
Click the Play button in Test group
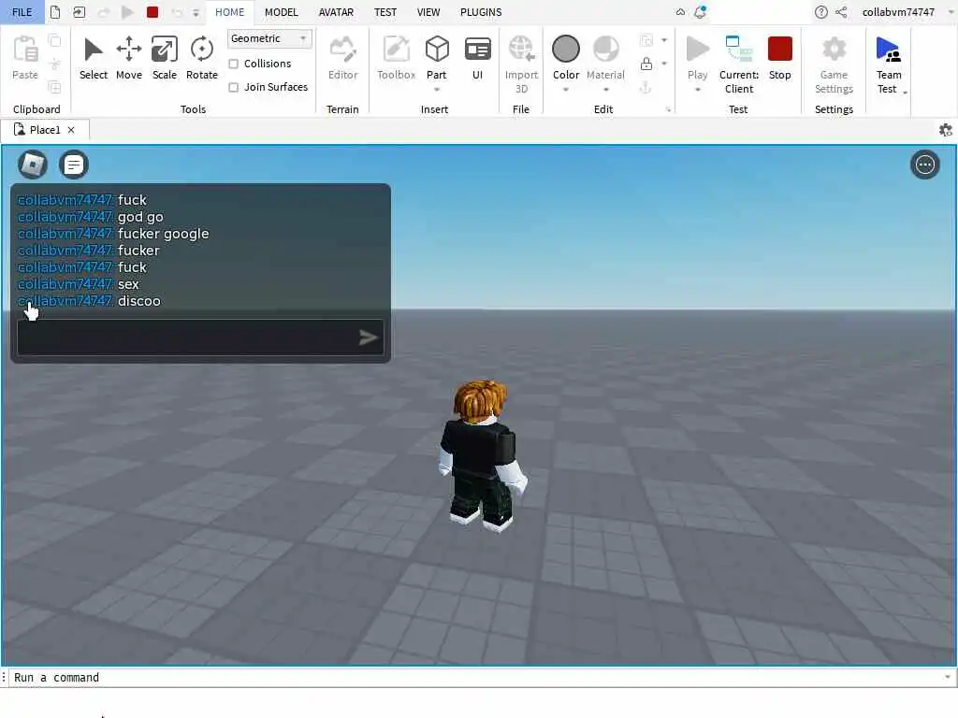697,57
